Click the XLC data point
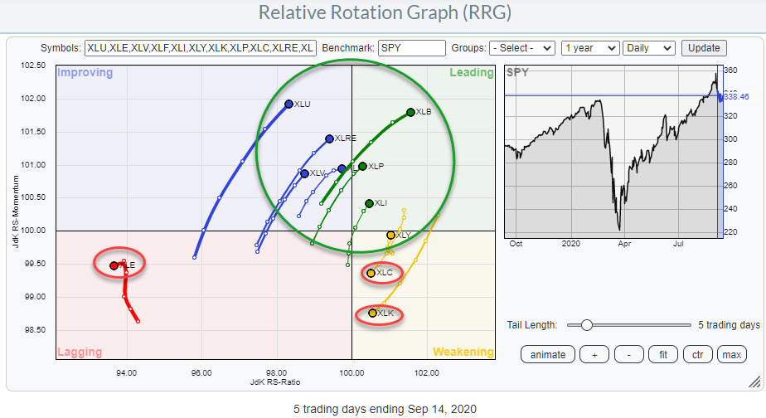 click(x=371, y=273)
